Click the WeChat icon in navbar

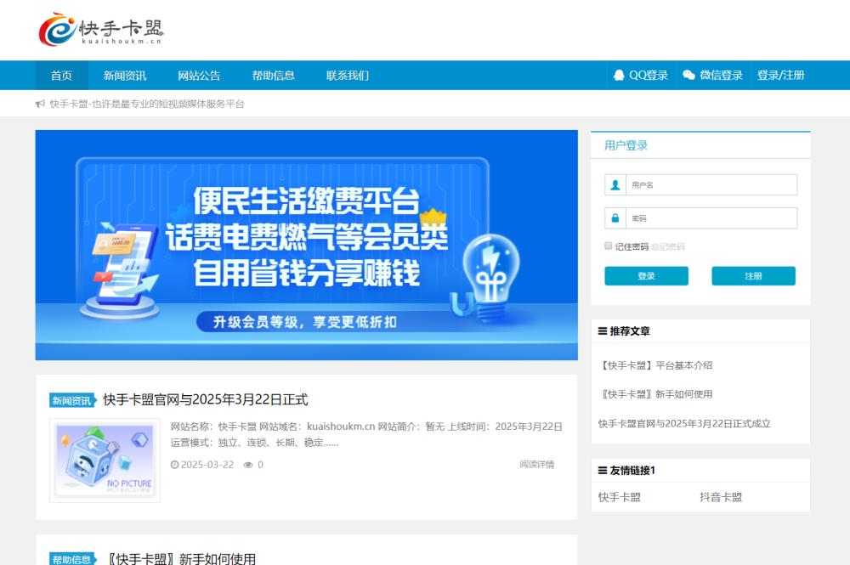click(x=688, y=76)
